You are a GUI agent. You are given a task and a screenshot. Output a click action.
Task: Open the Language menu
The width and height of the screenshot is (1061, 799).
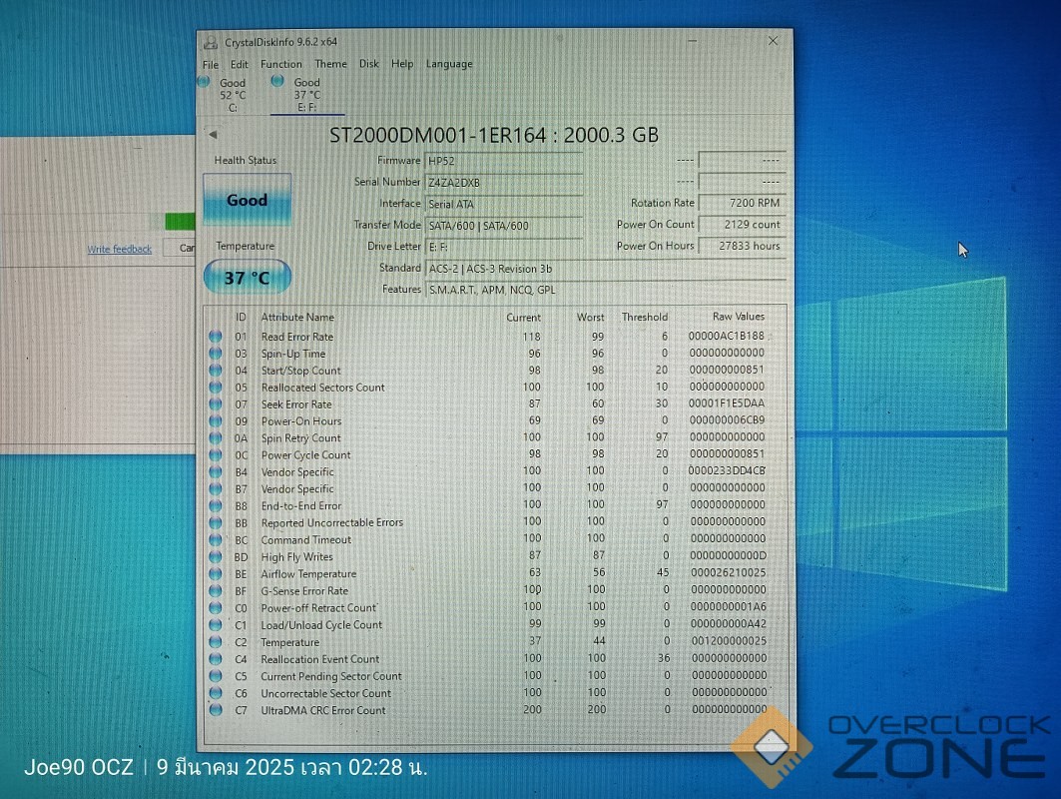click(x=448, y=64)
